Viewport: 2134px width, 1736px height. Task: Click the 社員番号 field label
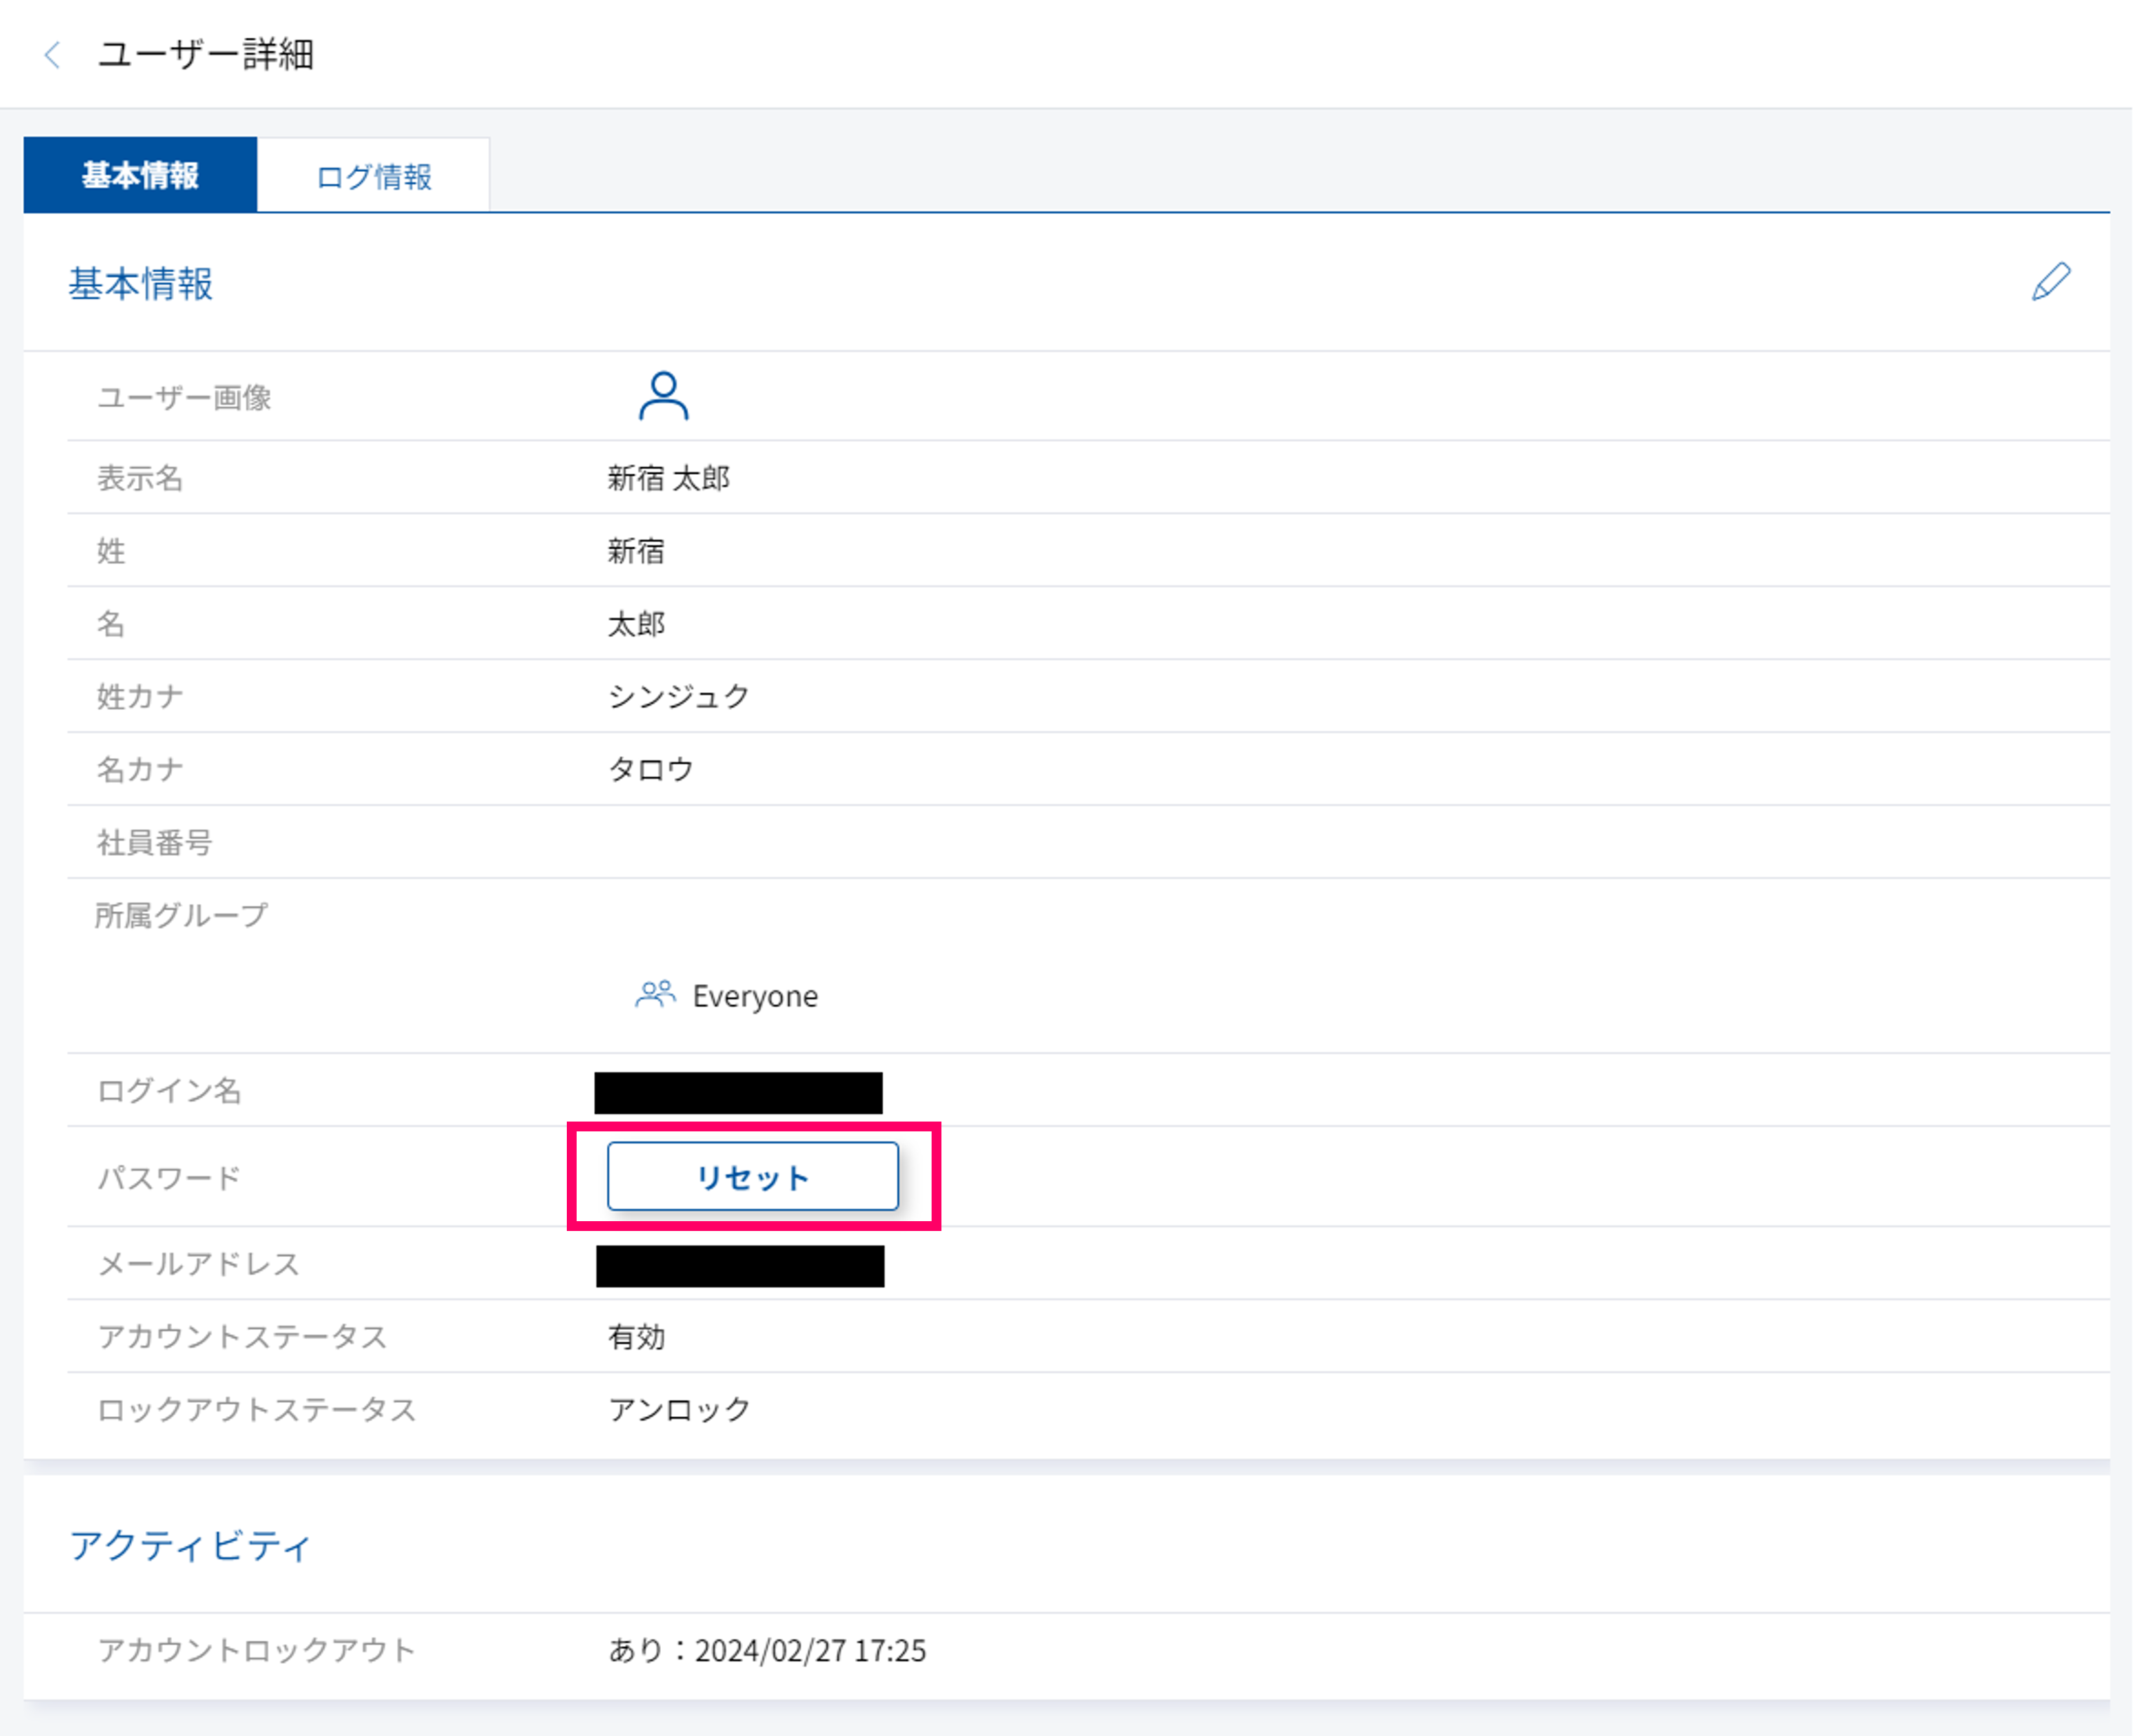(x=154, y=842)
